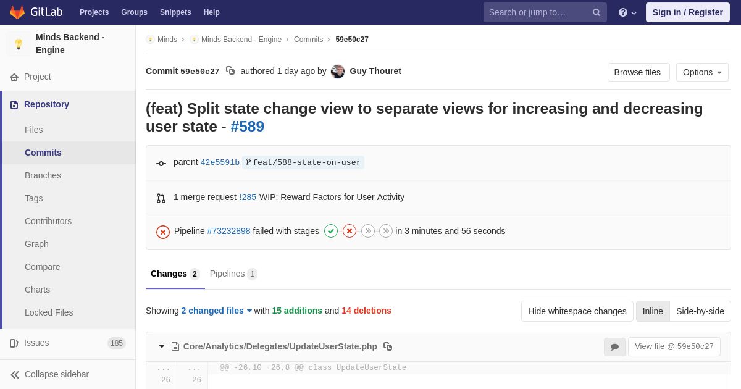Viewport: 741px width, 389px height.
Task: Click the Minds Backend lightbulb avatar
Action: click(19, 44)
